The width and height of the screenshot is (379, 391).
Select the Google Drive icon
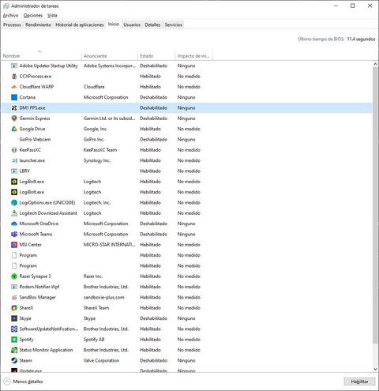(14, 129)
